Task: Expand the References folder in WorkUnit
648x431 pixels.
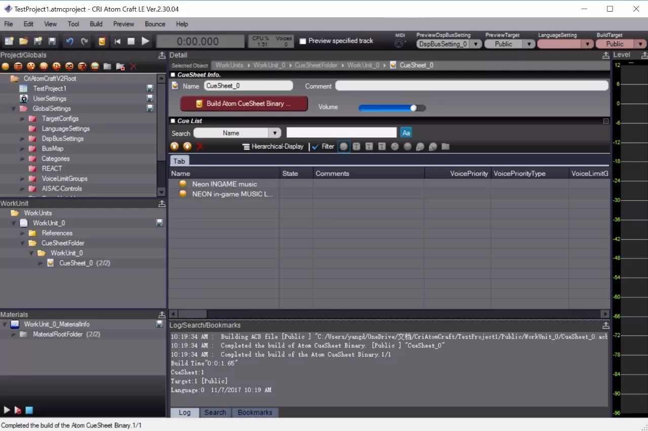Action: (x=22, y=233)
